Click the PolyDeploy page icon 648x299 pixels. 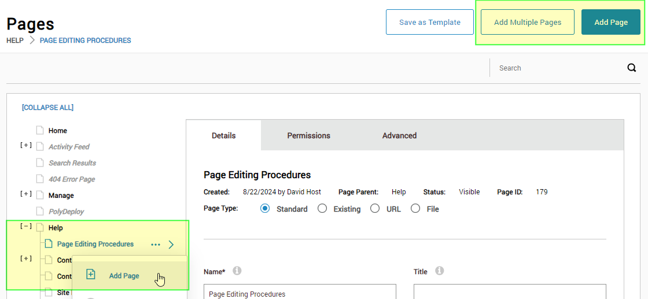[40, 212]
